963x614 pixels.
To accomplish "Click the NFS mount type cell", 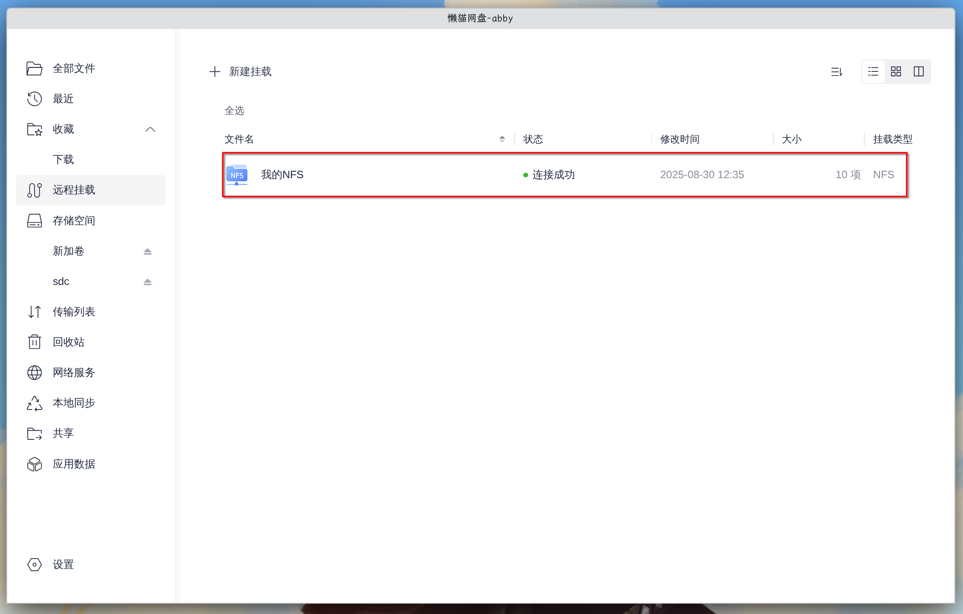I will [884, 175].
